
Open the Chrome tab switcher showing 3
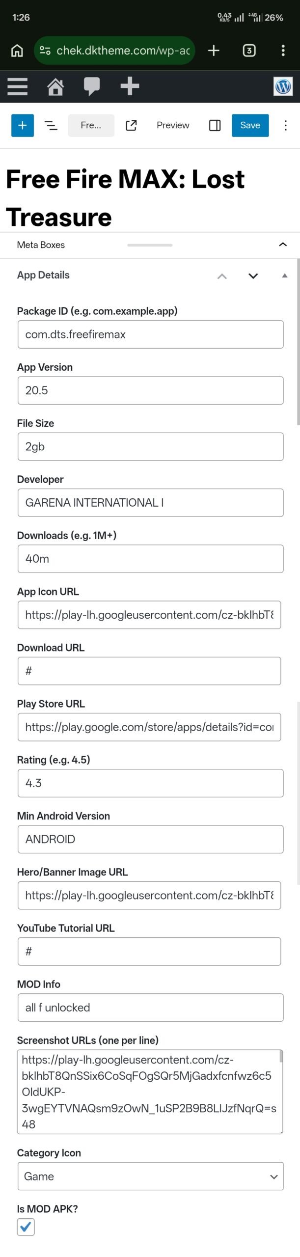(x=249, y=50)
